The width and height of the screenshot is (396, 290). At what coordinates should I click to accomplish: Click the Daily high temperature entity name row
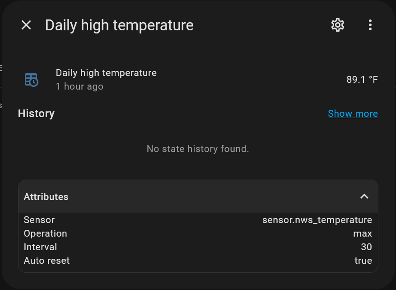[x=106, y=73]
